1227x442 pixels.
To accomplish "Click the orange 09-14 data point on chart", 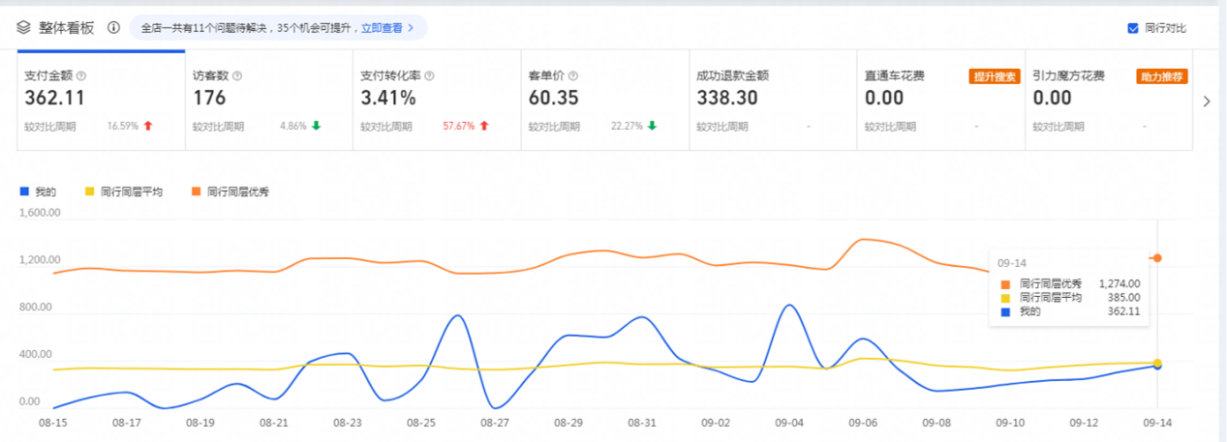I will tap(1157, 258).
